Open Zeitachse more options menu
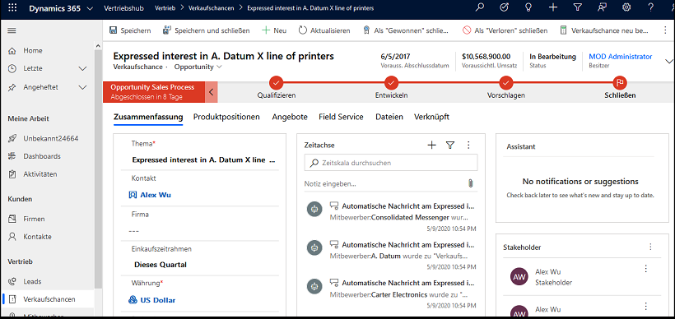 [469, 146]
